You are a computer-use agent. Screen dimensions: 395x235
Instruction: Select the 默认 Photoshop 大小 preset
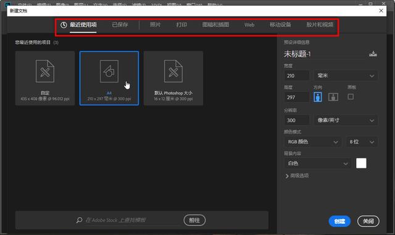click(x=173, y=78)
